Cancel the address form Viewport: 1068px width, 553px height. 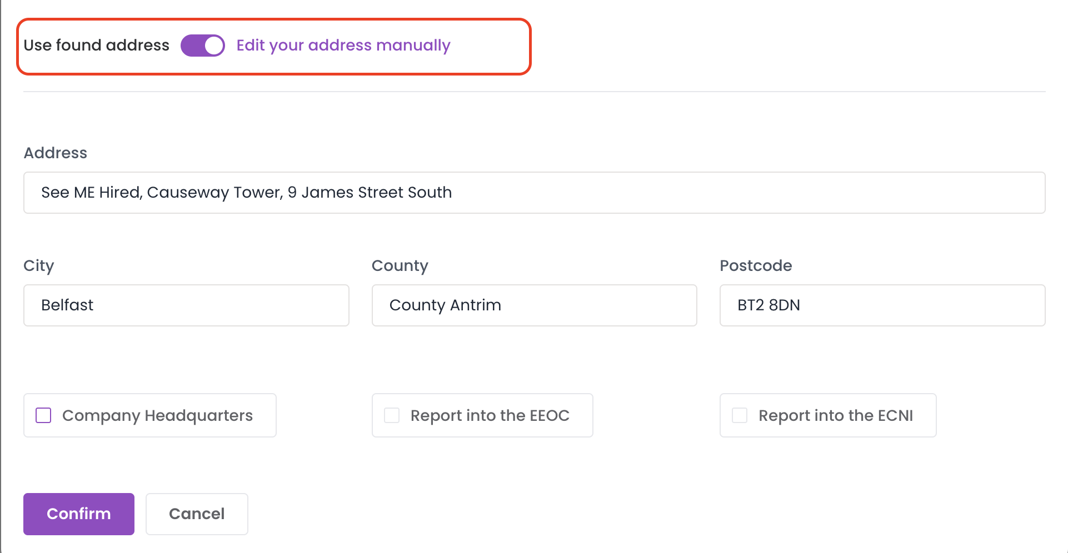(197, 514)
